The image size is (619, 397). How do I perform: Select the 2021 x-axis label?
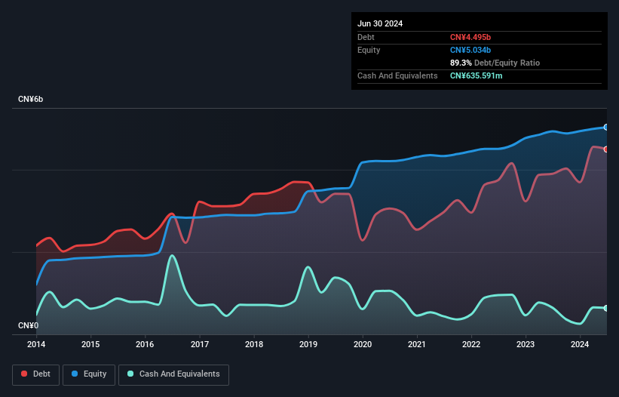[x=417, y=344]
